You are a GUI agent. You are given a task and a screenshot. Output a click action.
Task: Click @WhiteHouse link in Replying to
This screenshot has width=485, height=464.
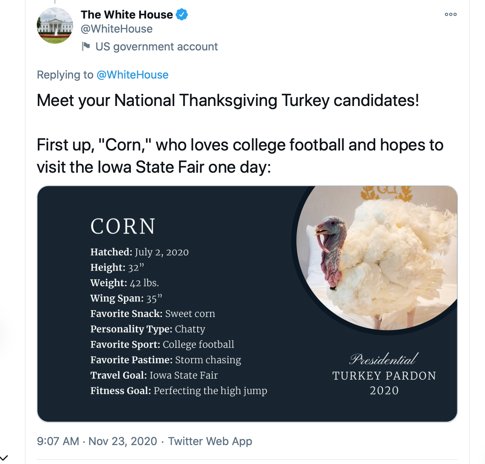point(132,75)
